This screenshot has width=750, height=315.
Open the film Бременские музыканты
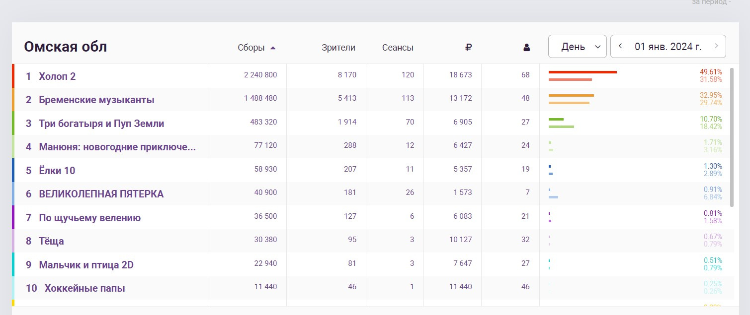(x=96, y=100)
